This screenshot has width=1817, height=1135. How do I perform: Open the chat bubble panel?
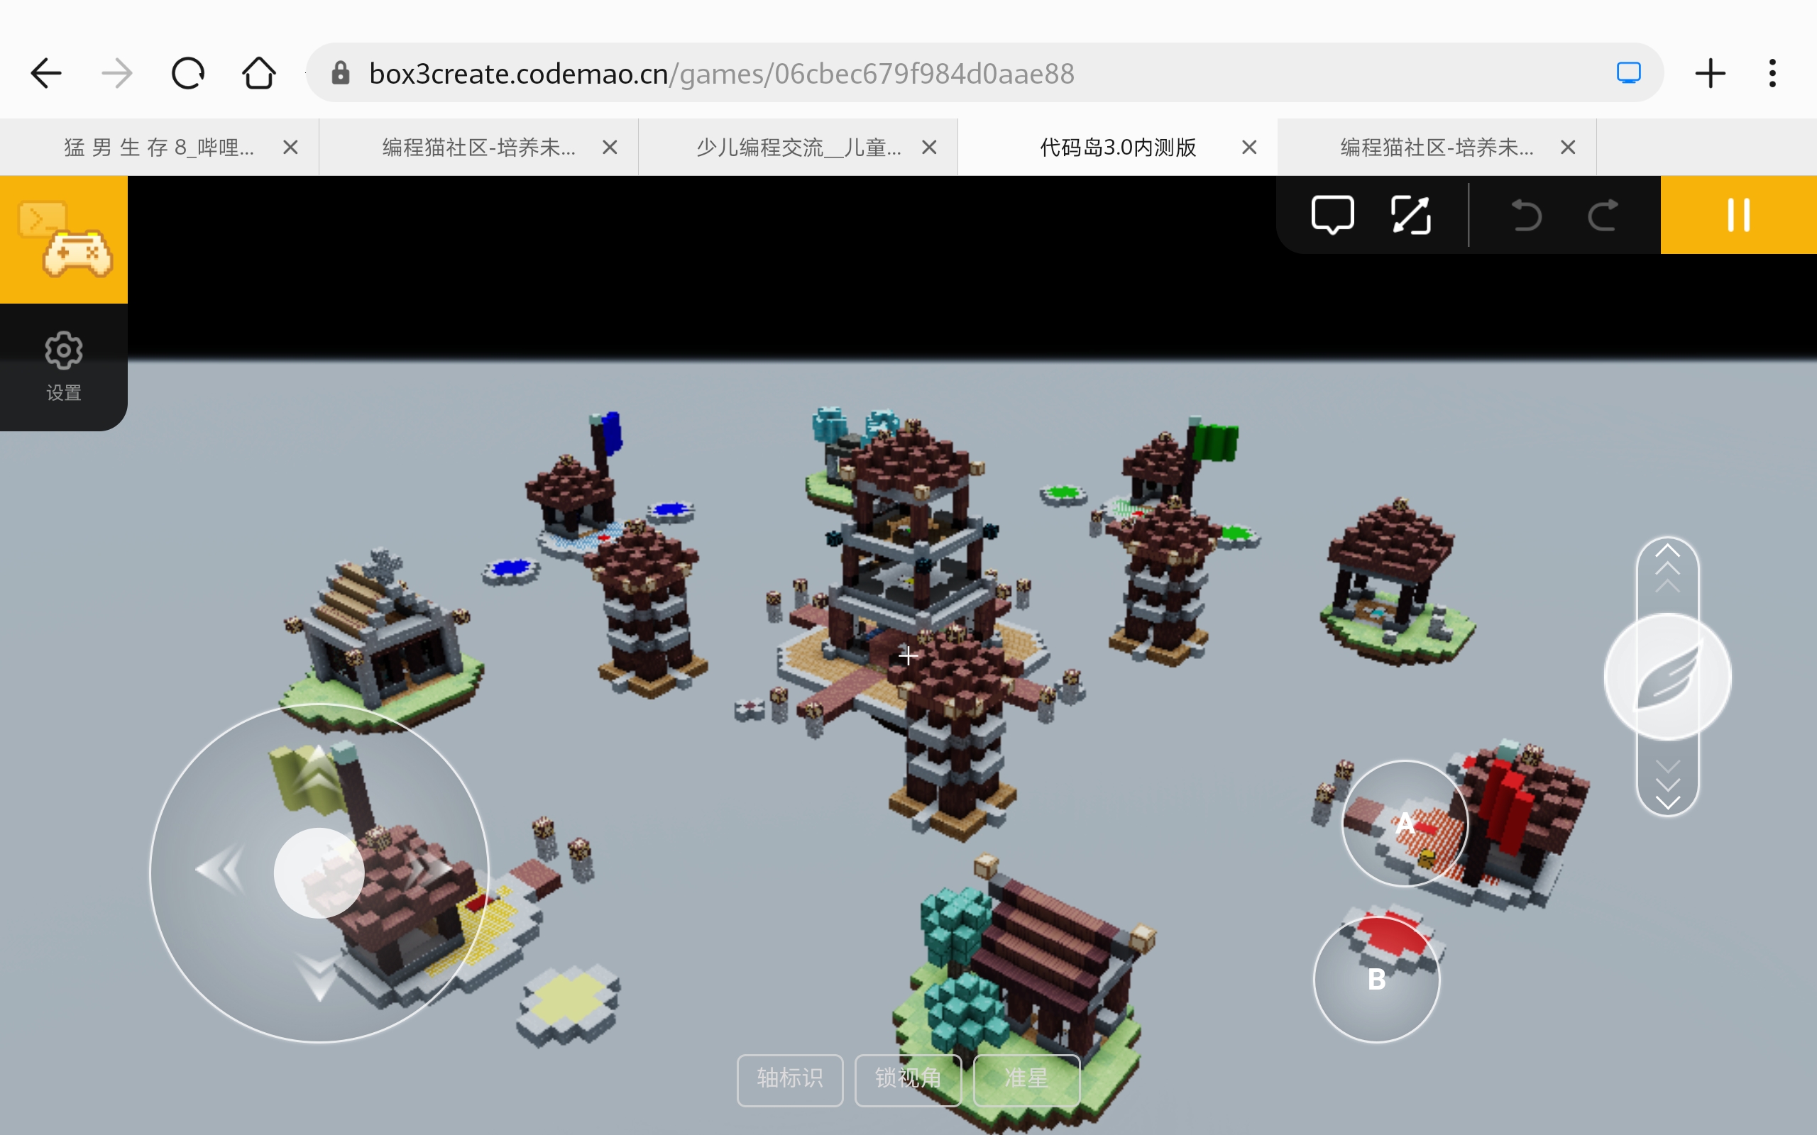tap(1333, 216)
